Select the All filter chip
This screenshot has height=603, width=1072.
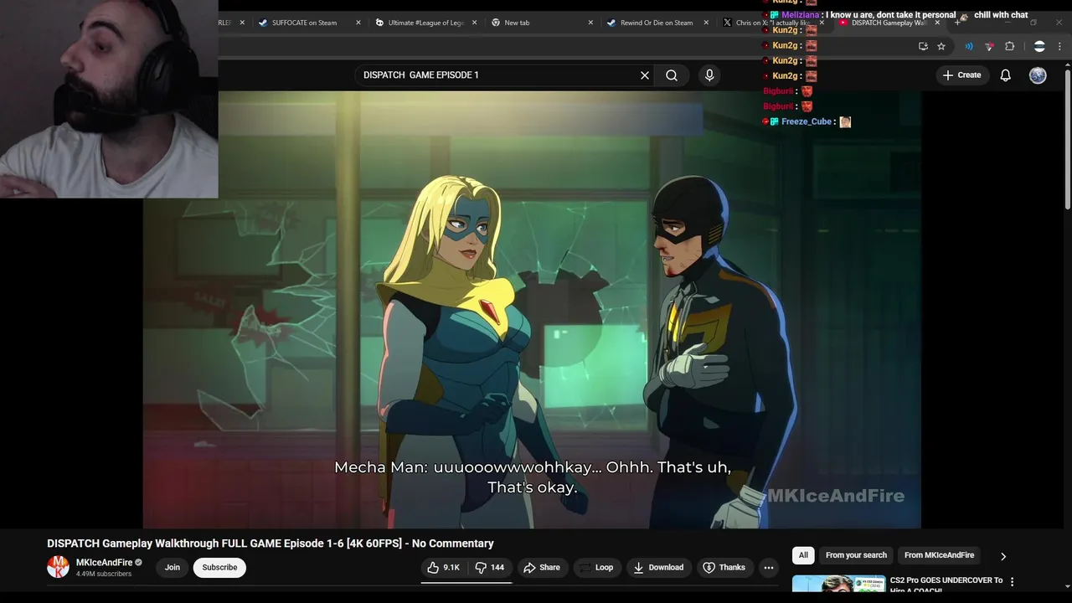click(x=803, y=555)
